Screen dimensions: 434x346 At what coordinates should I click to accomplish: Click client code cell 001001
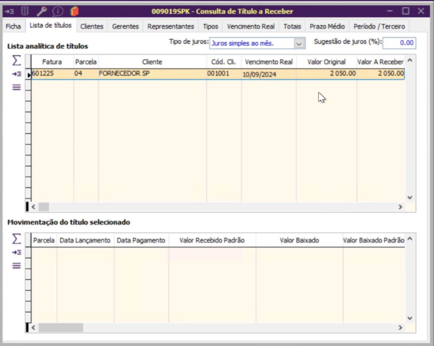coord(224,74)
